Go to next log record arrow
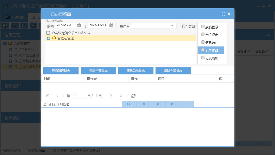 point(158,104)
